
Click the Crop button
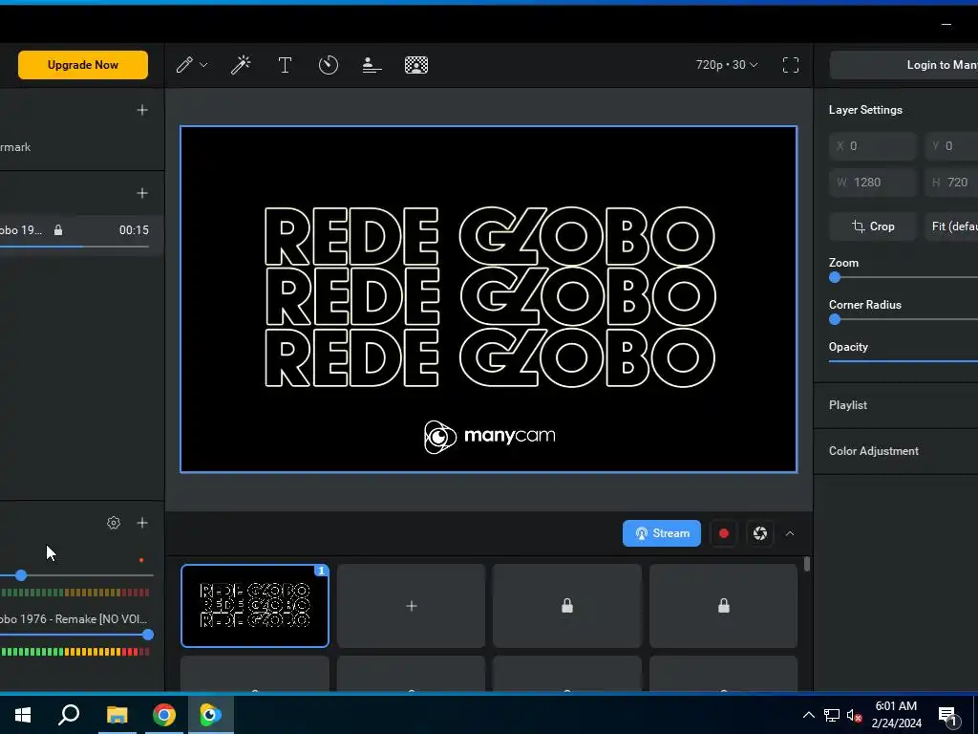pos(873,227)
